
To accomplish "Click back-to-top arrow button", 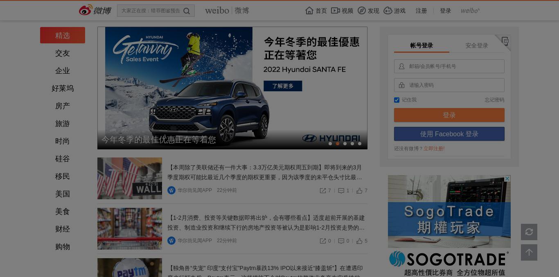I will click(529, 252).
